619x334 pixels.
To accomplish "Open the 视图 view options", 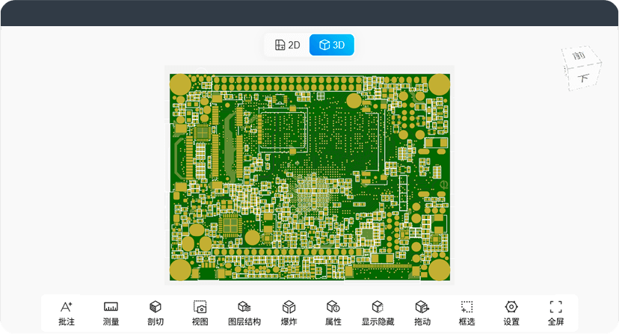I will pyautogui.click(x=200, y=312).
